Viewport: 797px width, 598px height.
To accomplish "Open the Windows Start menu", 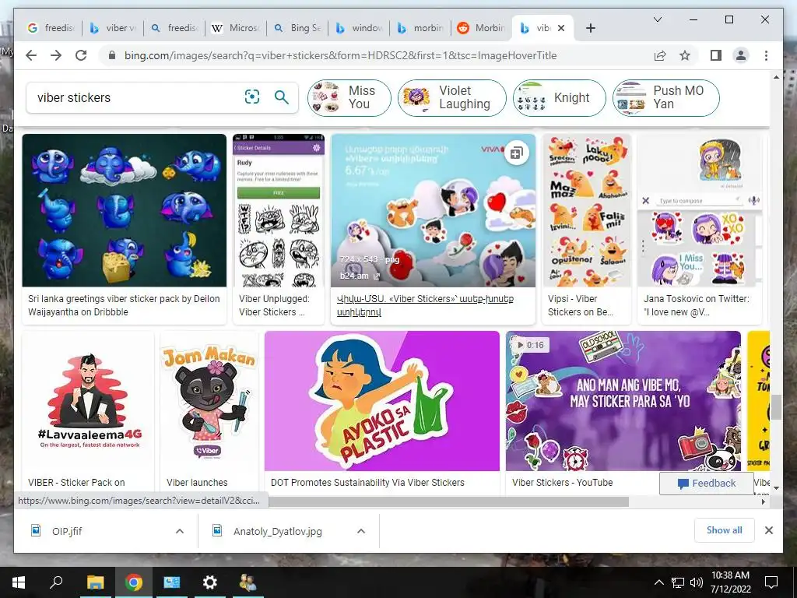I will point(19,582).
